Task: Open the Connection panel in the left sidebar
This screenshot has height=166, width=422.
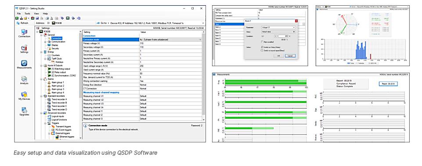Action: pyautogui.click(x=24, y=33)
